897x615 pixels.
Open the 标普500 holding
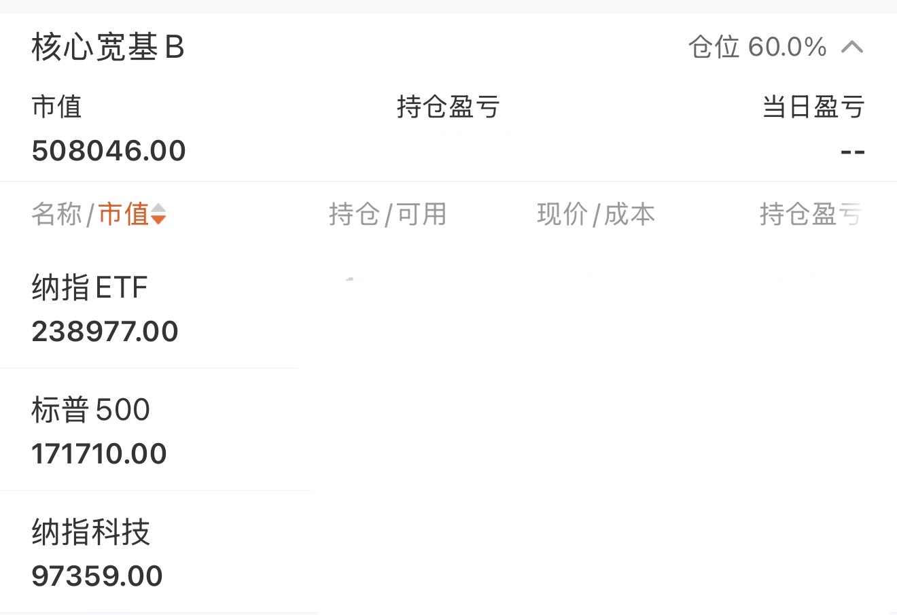pos(90,410)
